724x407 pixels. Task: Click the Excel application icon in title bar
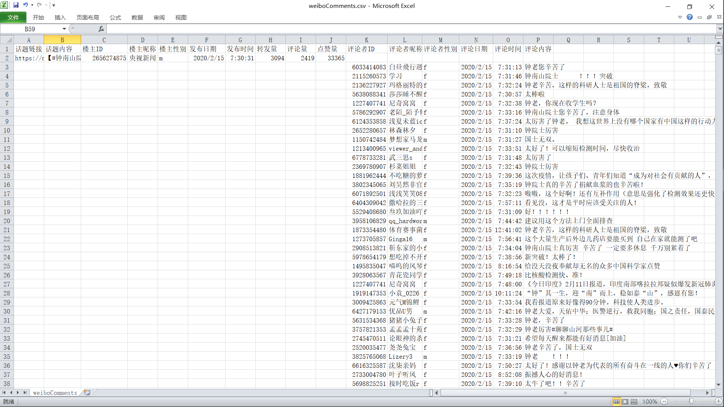point(5,5)
